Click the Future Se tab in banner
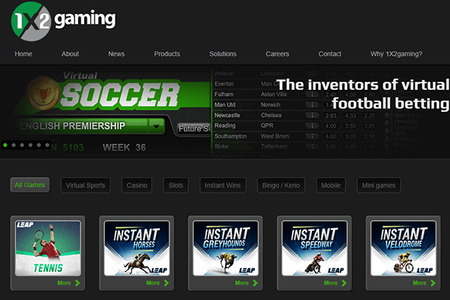Image resolution: width=450 pixels, height=300 pixels. click(x=194, y=128)
